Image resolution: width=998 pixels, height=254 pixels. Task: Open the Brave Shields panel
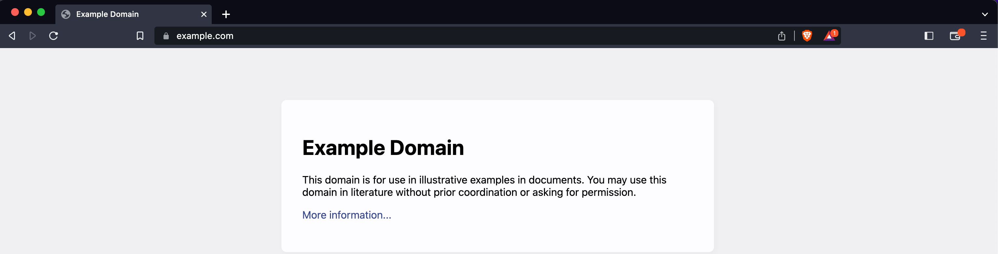pyautogui.click(x=807, y=36)
